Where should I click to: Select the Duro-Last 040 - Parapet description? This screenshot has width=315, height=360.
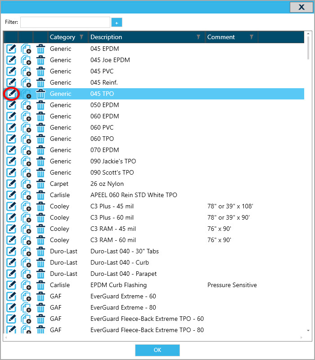pyautogui.click(x=123, y=274)
